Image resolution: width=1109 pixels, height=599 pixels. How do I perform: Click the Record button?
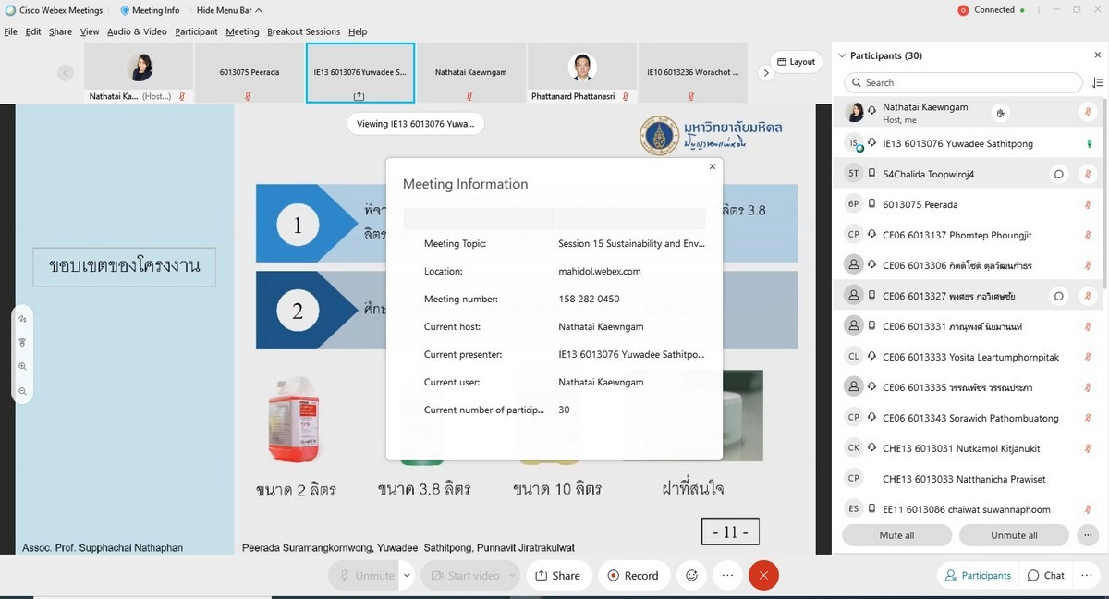(633, 575)
